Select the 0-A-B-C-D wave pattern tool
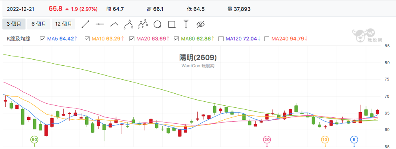This screenshot has width=396, height=149. pyautogui.click(x=143, y=24)
